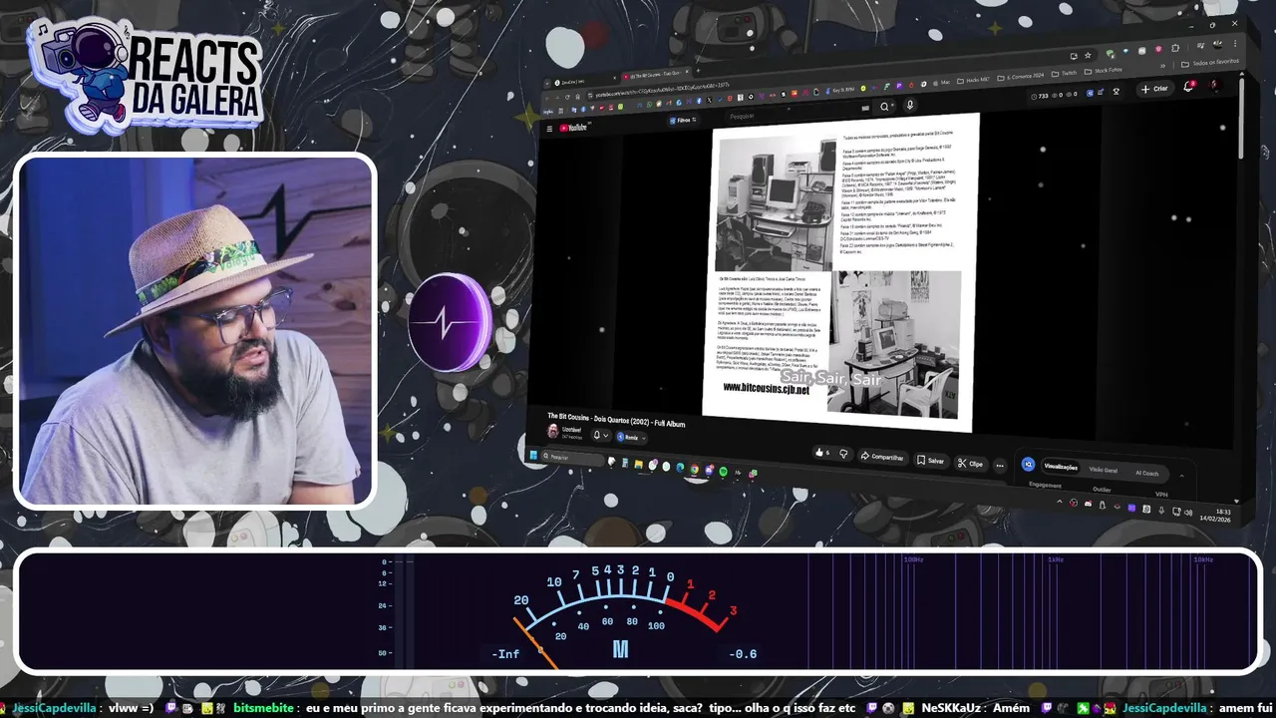Select the AI Coach tab

click(1147, 473)
